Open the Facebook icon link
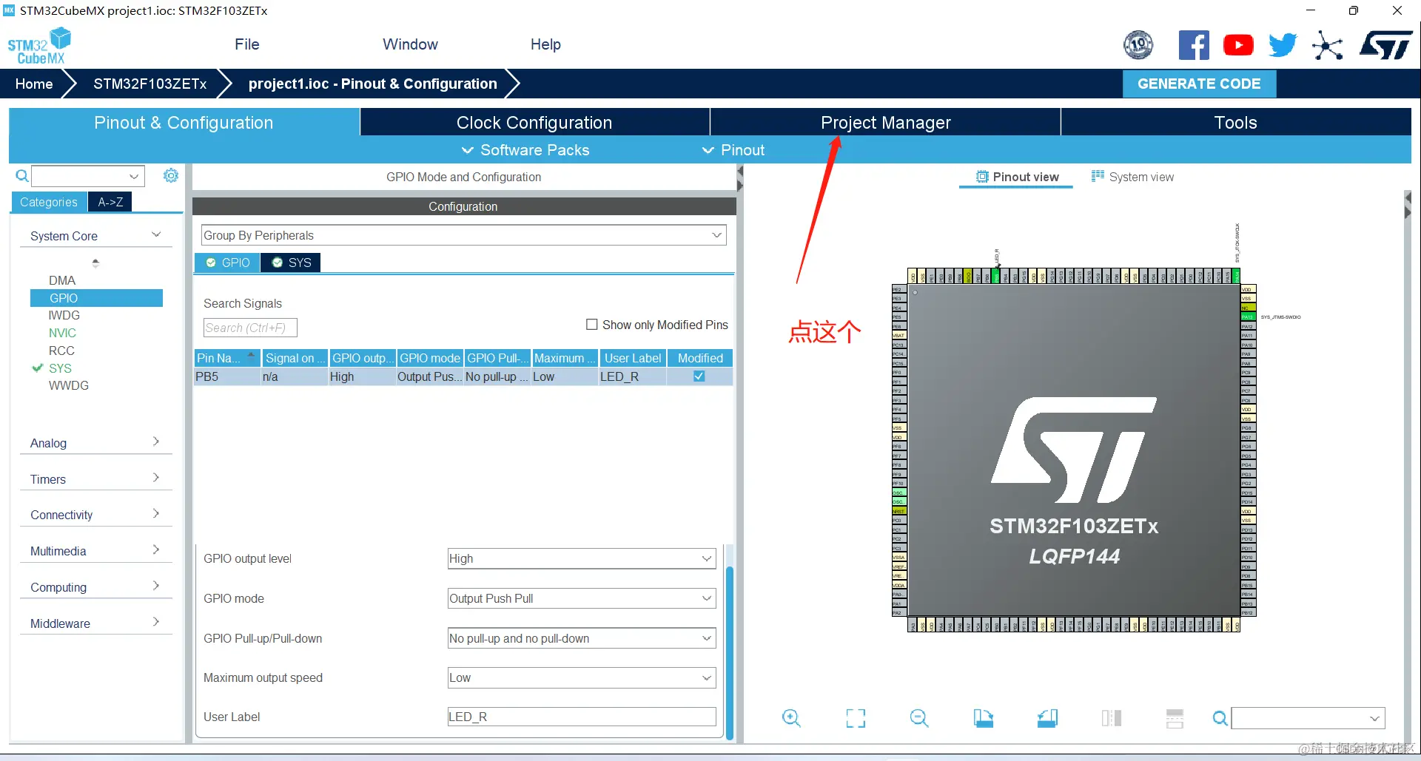This screenshot has width=1421, height=761. click(x=1194, y=45)
